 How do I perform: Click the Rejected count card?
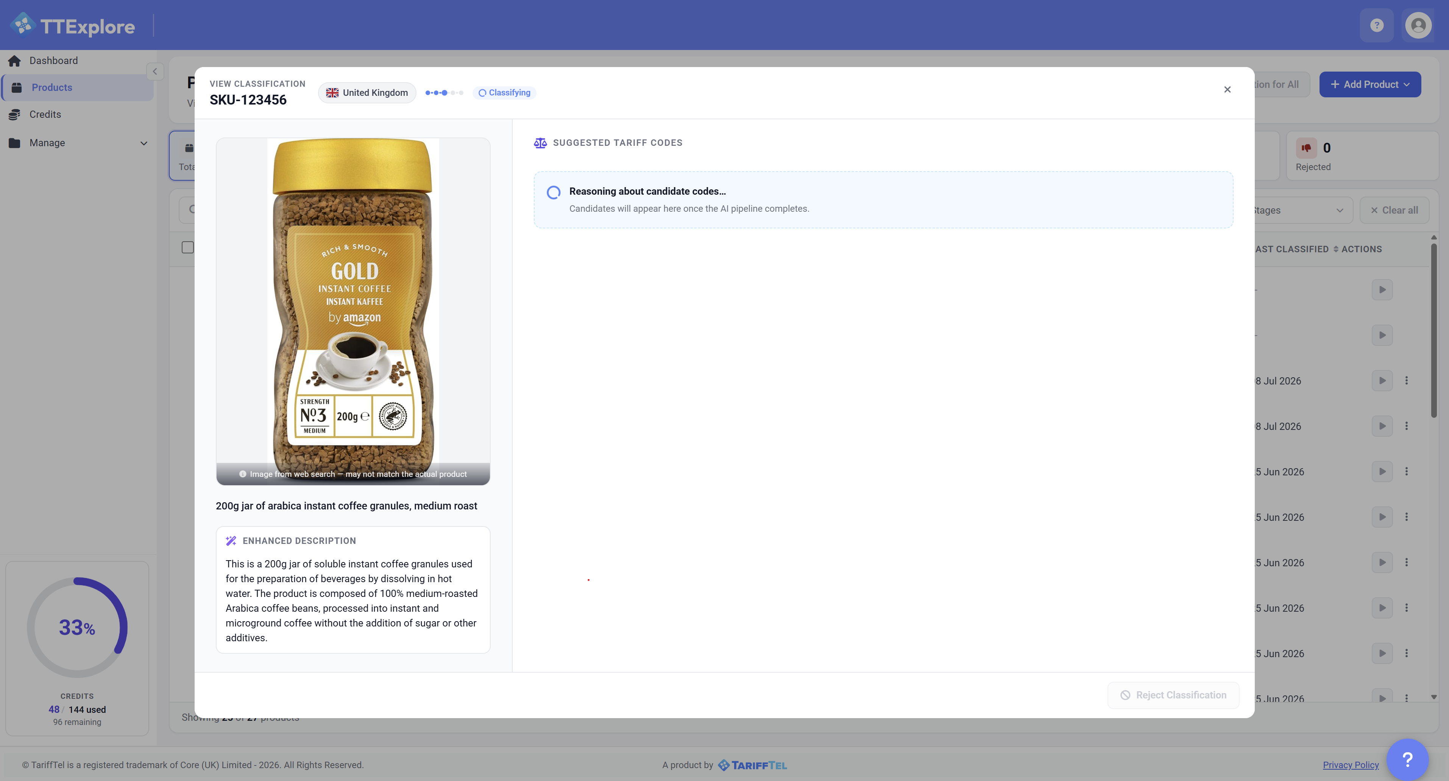(1362, 156)
